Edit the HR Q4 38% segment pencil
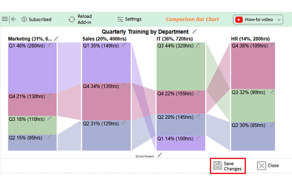Viewport: 292px width, 187px height. pyautogui.click(x=272, y=46)
